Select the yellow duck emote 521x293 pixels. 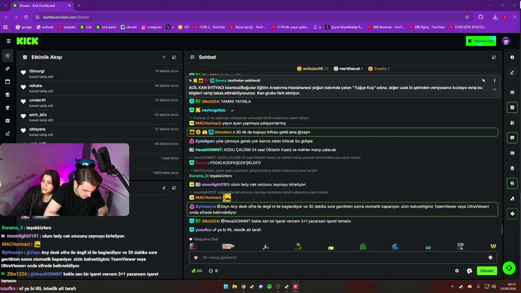[331, 247]
